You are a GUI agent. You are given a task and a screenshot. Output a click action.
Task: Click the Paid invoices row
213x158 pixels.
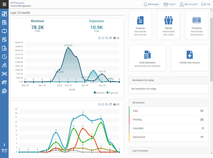click(x=169, y=111)
